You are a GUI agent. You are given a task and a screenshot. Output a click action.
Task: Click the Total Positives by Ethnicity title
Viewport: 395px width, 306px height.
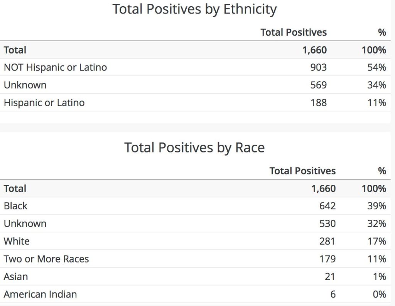coord(194,9)
